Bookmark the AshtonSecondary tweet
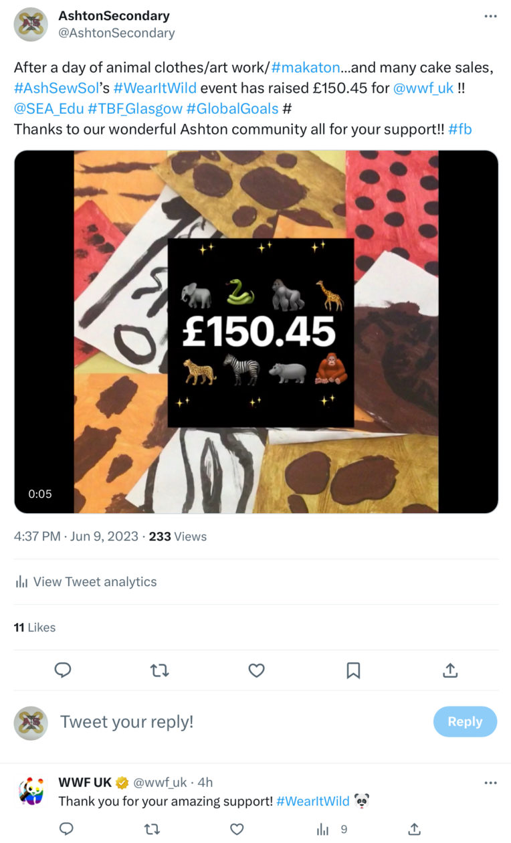The width and height of the screenshot is (511, 843). coord(353,670)
